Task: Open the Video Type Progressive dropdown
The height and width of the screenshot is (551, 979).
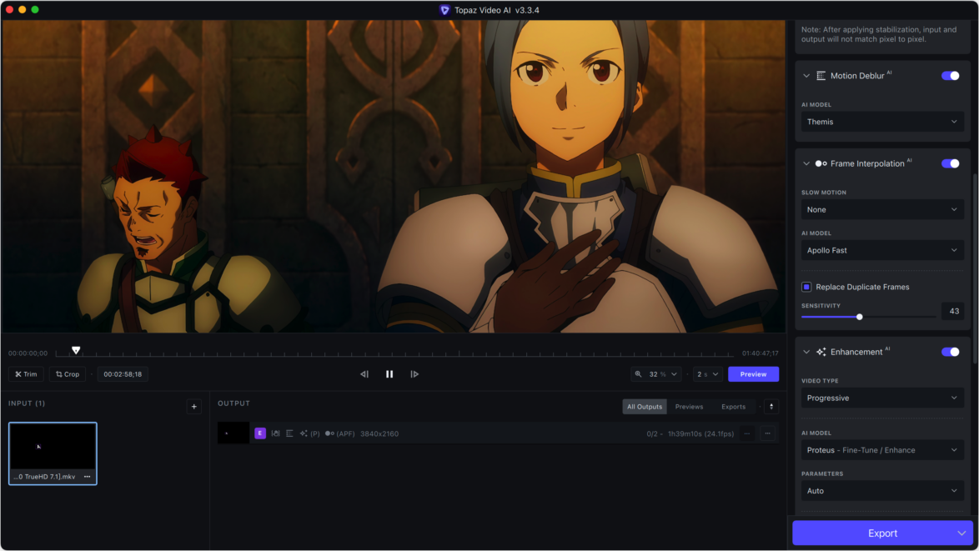Action: 882,398
